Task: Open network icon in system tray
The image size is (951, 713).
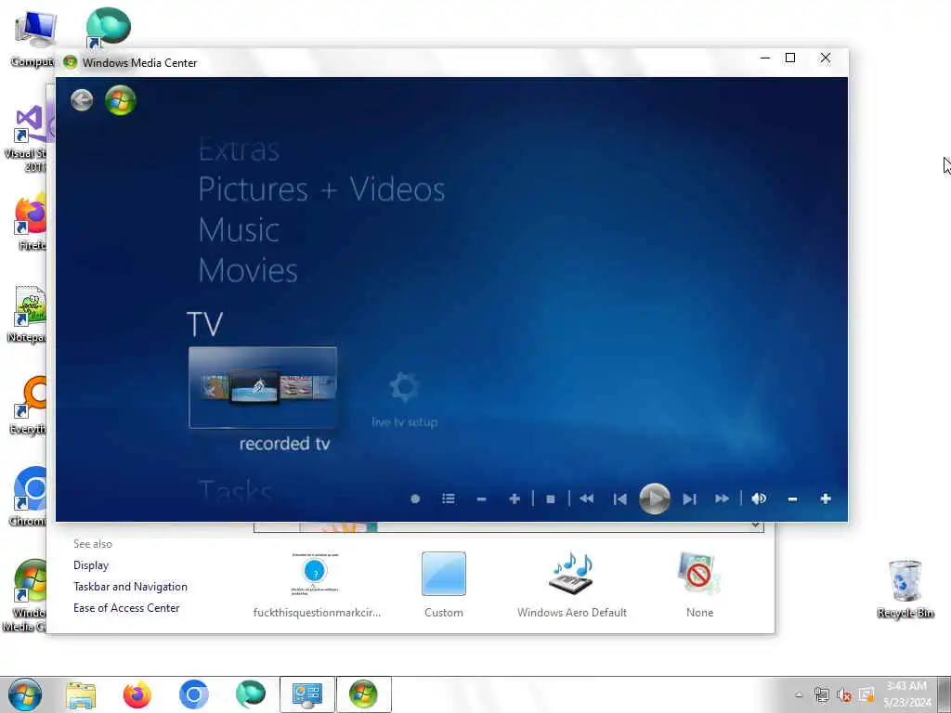Action: click(x=822, y=694)
